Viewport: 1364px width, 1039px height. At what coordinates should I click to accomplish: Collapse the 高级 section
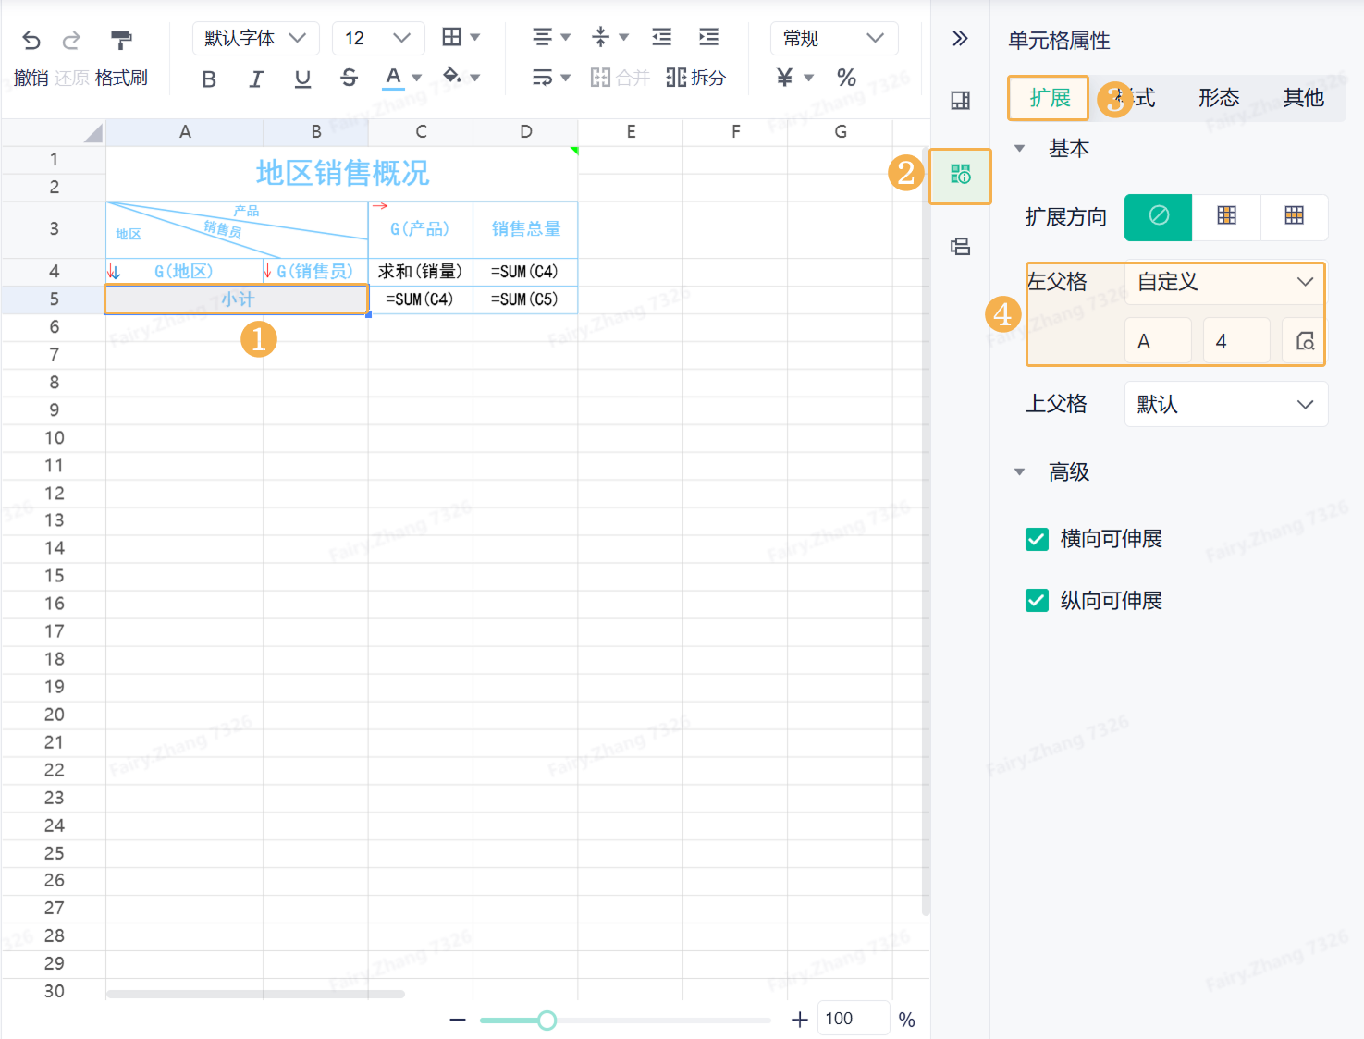[x=1019, y=472]
